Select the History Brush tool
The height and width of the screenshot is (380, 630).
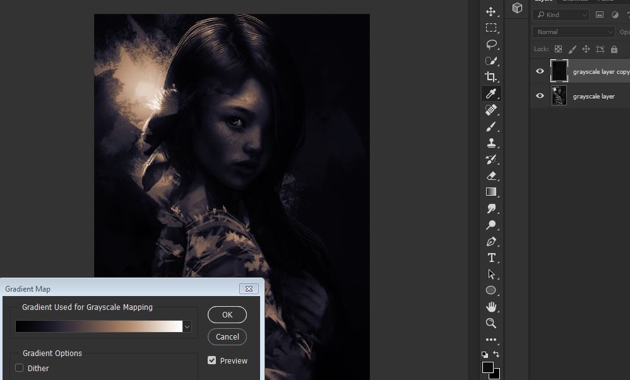pos(490,159)
